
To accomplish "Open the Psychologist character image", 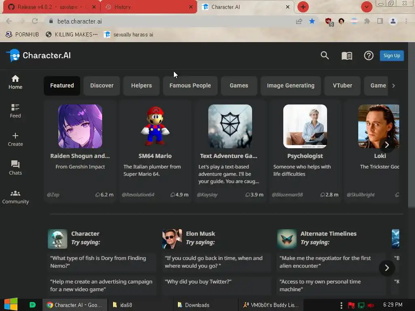I will pyautogui.click(x=305, y=126).
